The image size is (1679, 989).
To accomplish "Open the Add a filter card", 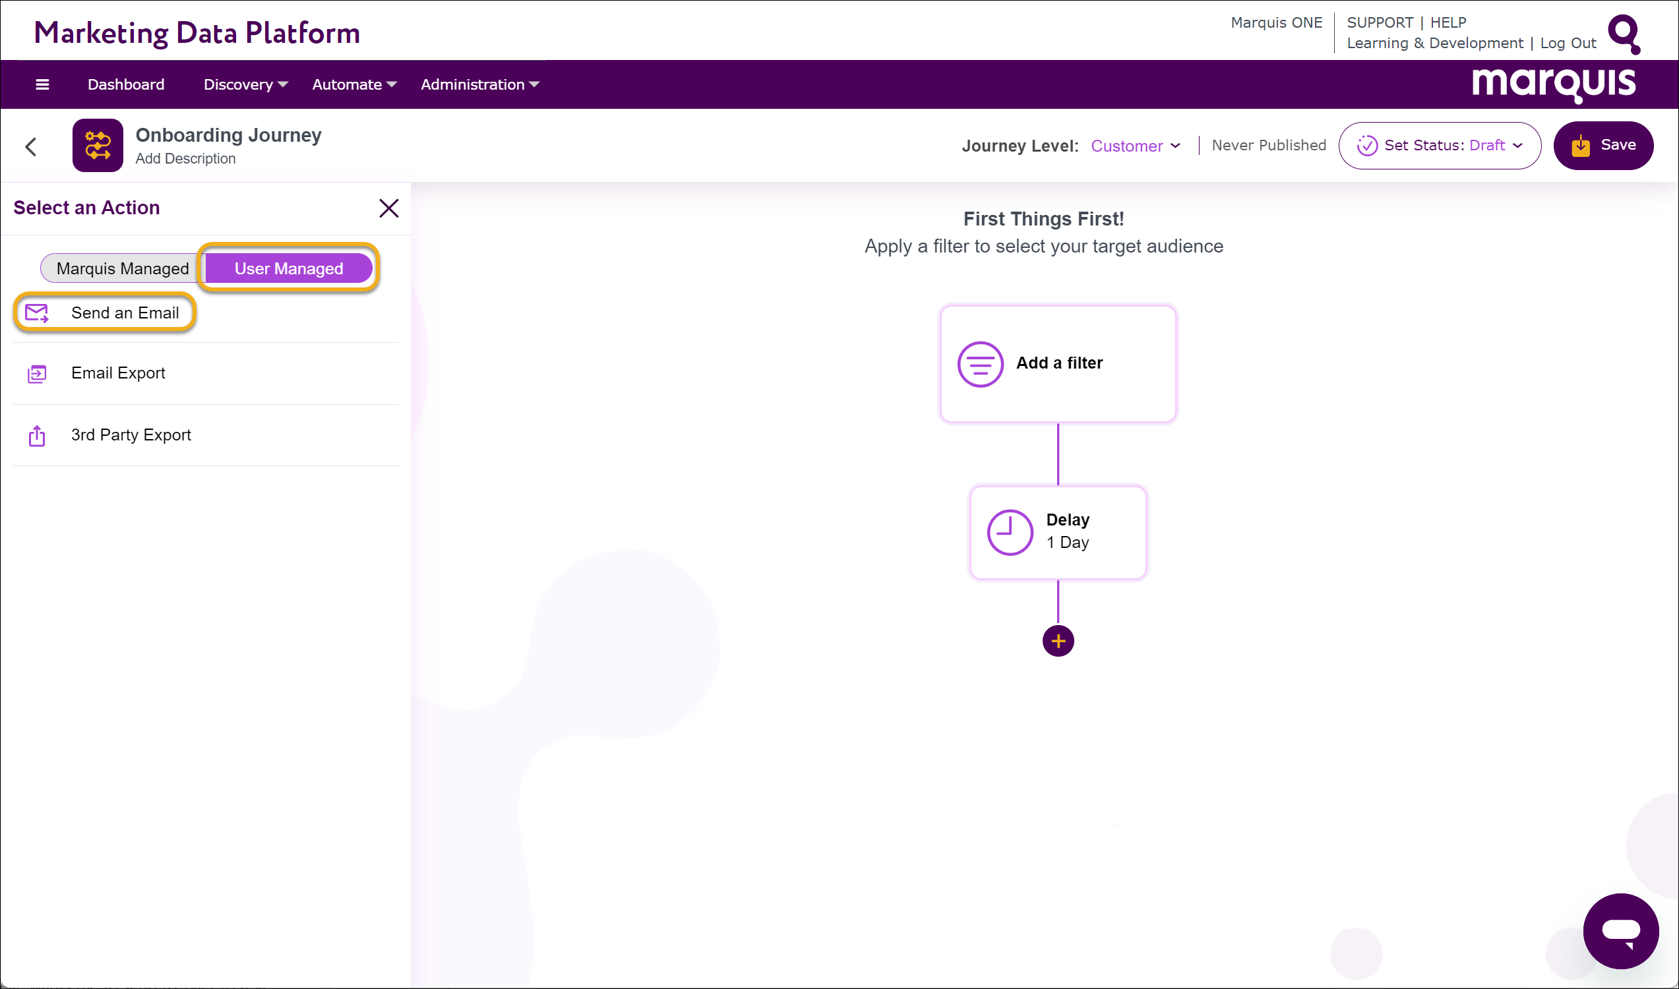I will coord(1058,364).
